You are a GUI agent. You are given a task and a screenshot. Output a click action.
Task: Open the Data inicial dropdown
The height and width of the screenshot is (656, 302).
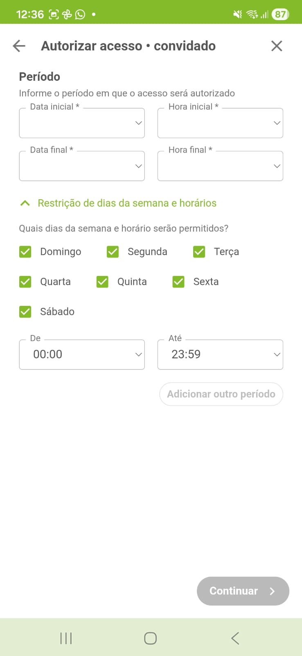point(82,123)
